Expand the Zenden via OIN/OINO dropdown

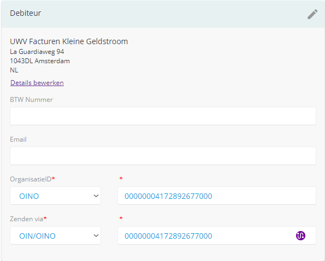[55, 235]
